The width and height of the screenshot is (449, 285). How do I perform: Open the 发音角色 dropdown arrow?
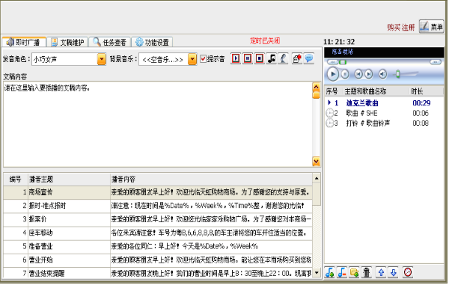(101, 59)
